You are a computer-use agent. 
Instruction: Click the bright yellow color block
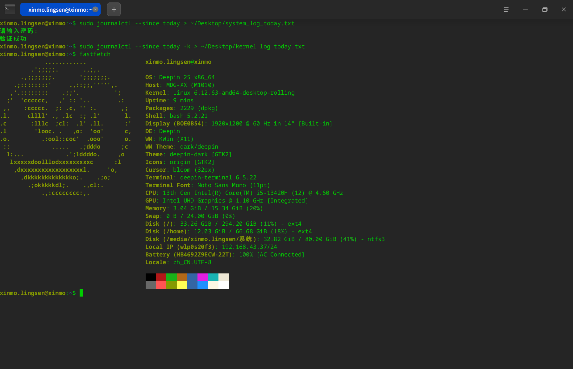[x=182, y=285]
